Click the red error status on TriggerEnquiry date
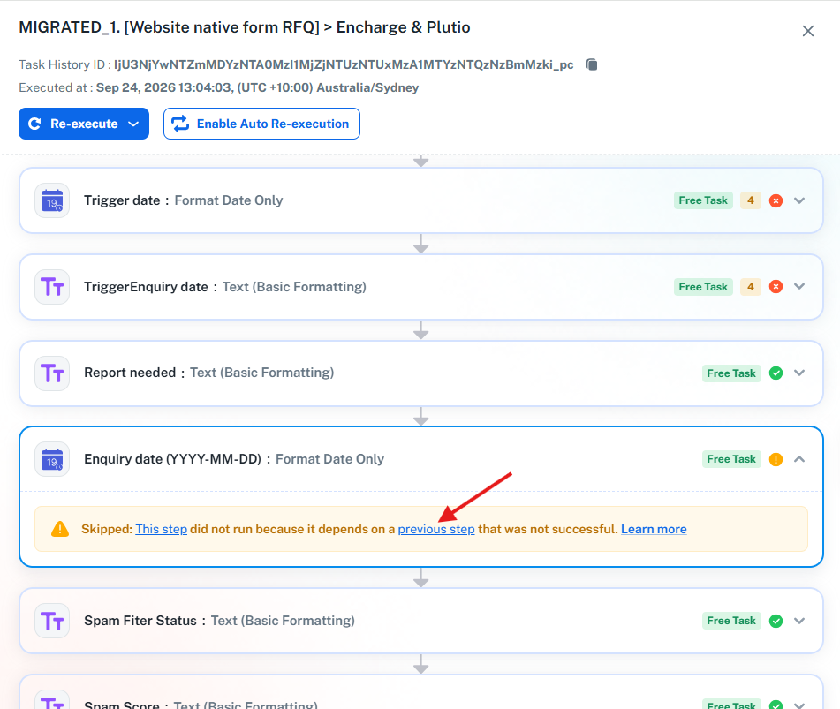This screenshot has width=840, height=709. 776,287
